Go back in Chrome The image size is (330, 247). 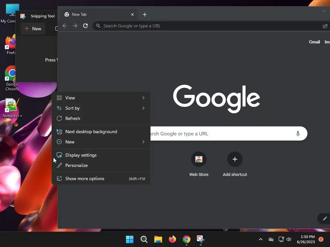pyautogui.click(x=65, y=26)
